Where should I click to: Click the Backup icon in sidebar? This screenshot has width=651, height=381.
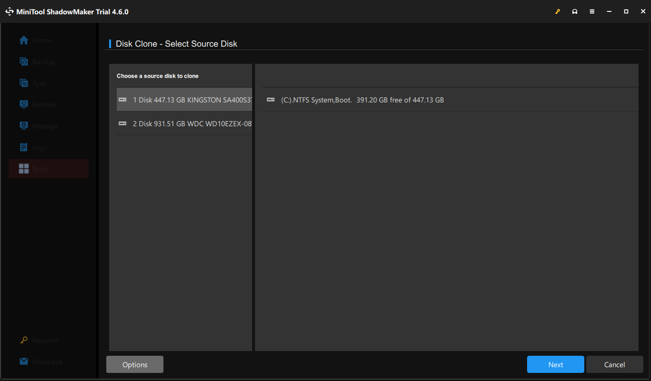[24, 62]
